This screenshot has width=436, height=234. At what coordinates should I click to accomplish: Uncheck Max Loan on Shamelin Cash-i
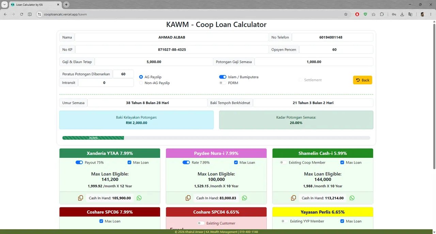(342, 163)
